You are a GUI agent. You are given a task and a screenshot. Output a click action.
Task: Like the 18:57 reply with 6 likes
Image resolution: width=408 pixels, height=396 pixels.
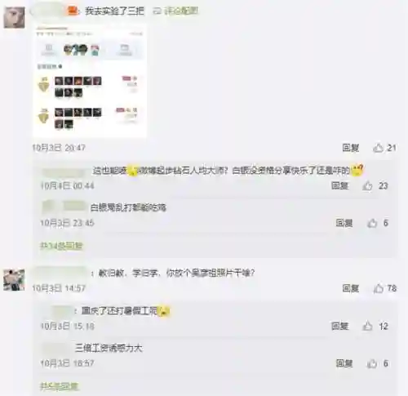(x=372, y=363)
